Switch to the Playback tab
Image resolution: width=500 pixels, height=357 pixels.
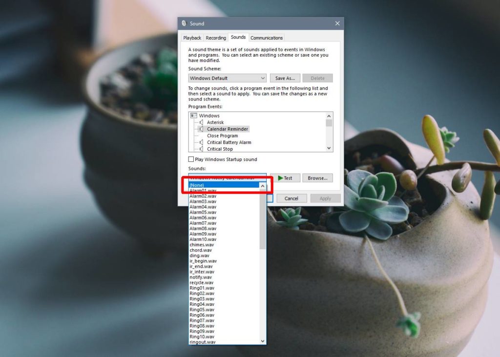(191, 38)
